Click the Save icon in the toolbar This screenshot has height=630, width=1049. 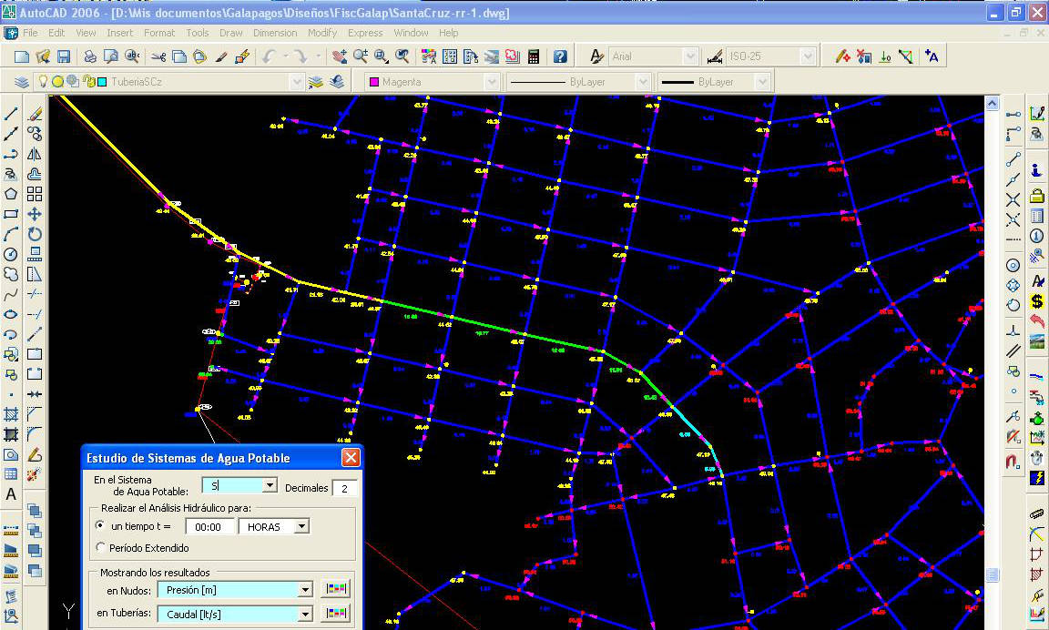(64, 56)
